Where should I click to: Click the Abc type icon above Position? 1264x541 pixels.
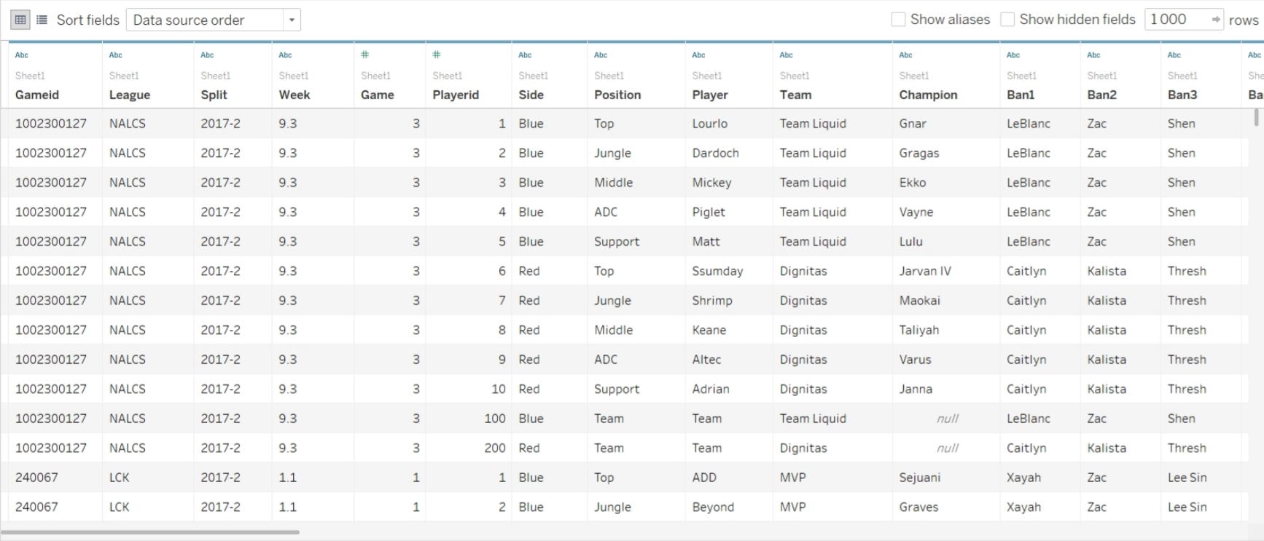coord(601,55)
